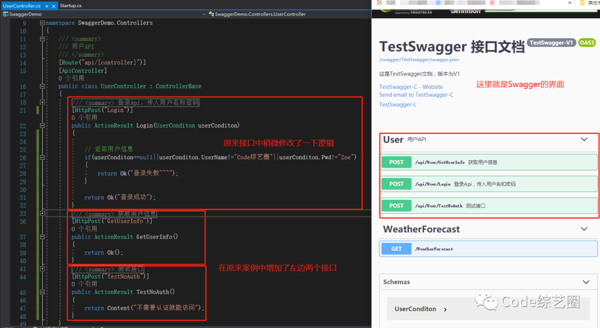This screenshot has height=328, width=600.
Task: Open the /swagger/TestSwagger/swagger.json link
Action: [419, 59]
